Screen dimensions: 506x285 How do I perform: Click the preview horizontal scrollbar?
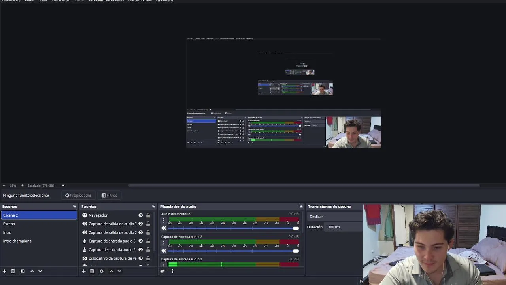coord(304,185)
